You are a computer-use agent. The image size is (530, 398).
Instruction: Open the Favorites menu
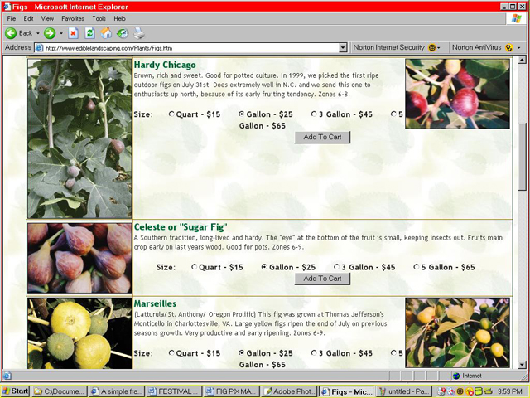73,18
